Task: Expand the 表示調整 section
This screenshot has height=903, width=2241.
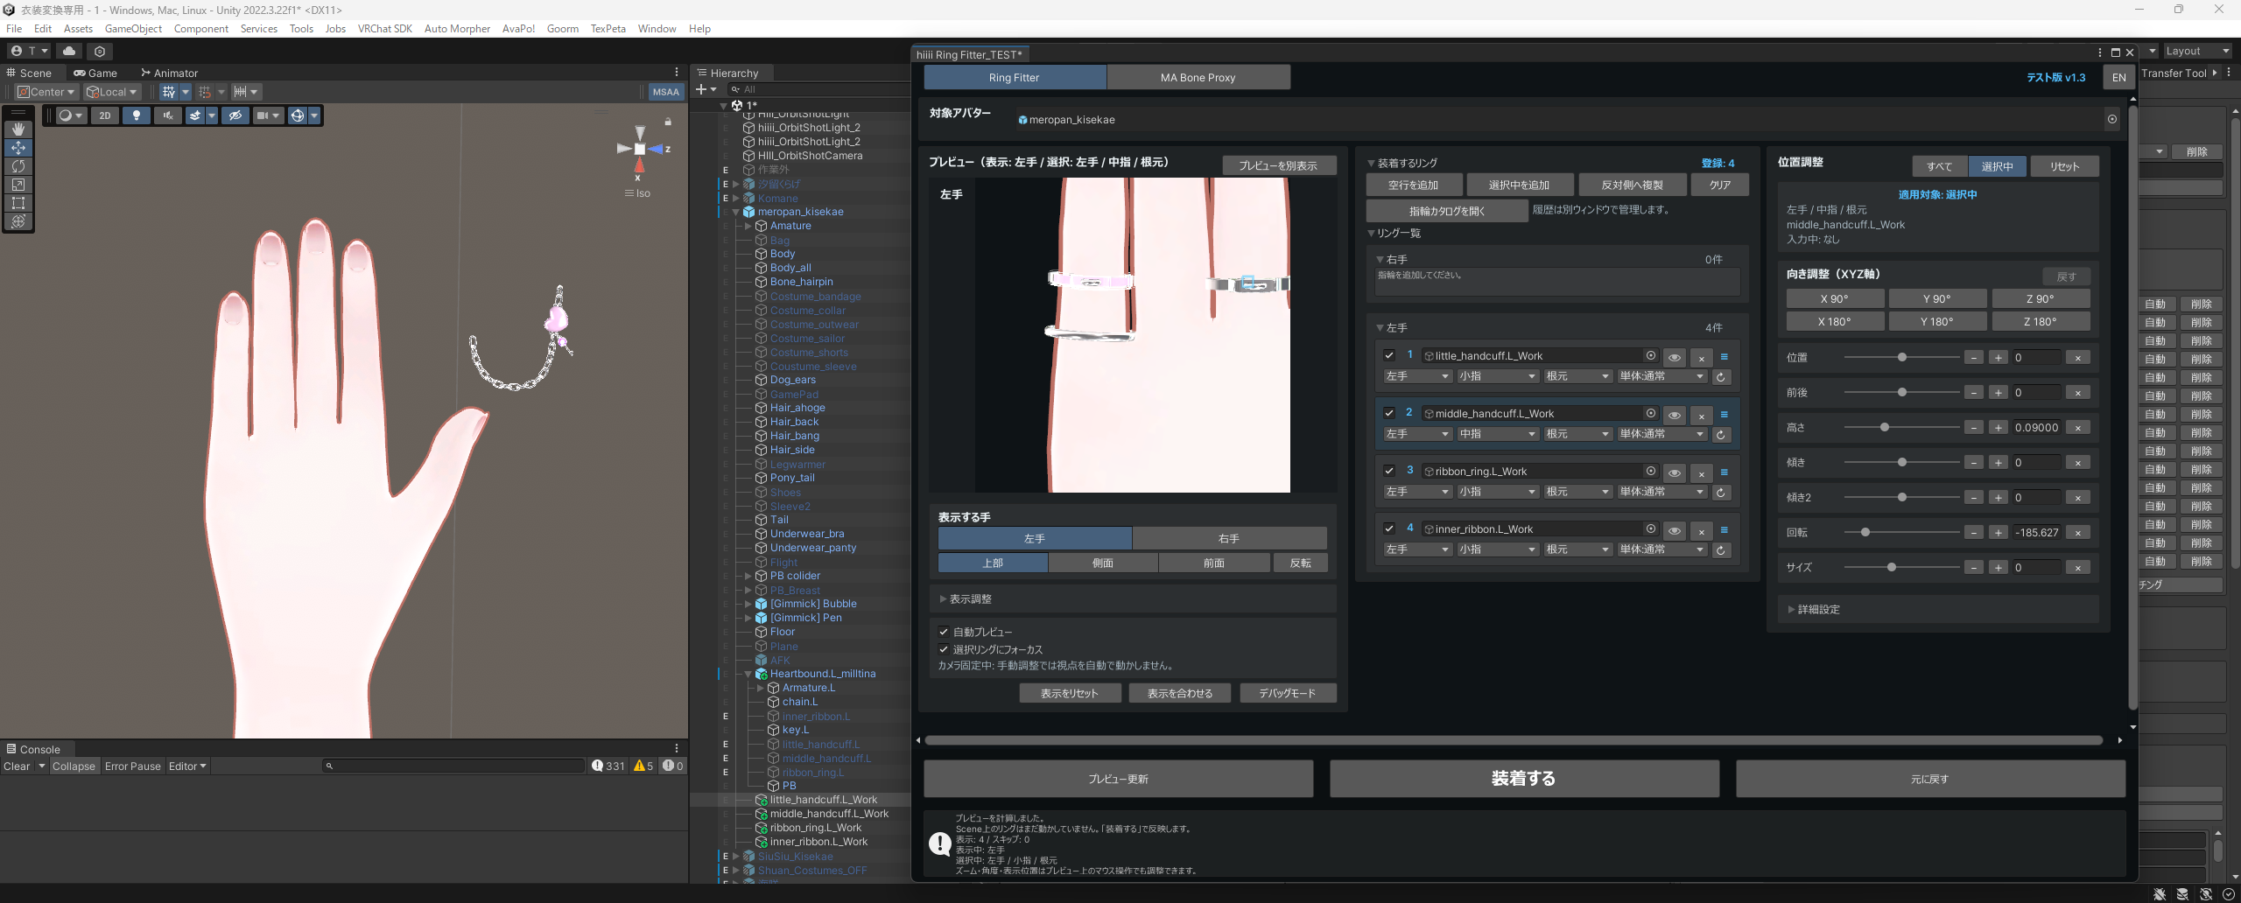Action: (x=966, y=599)
